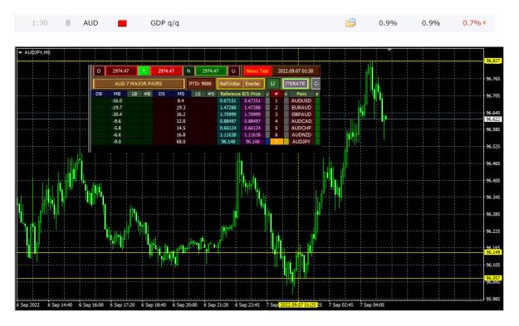Click the 0.7% previous value
519x326 pixels.
[x=472, y=23]
